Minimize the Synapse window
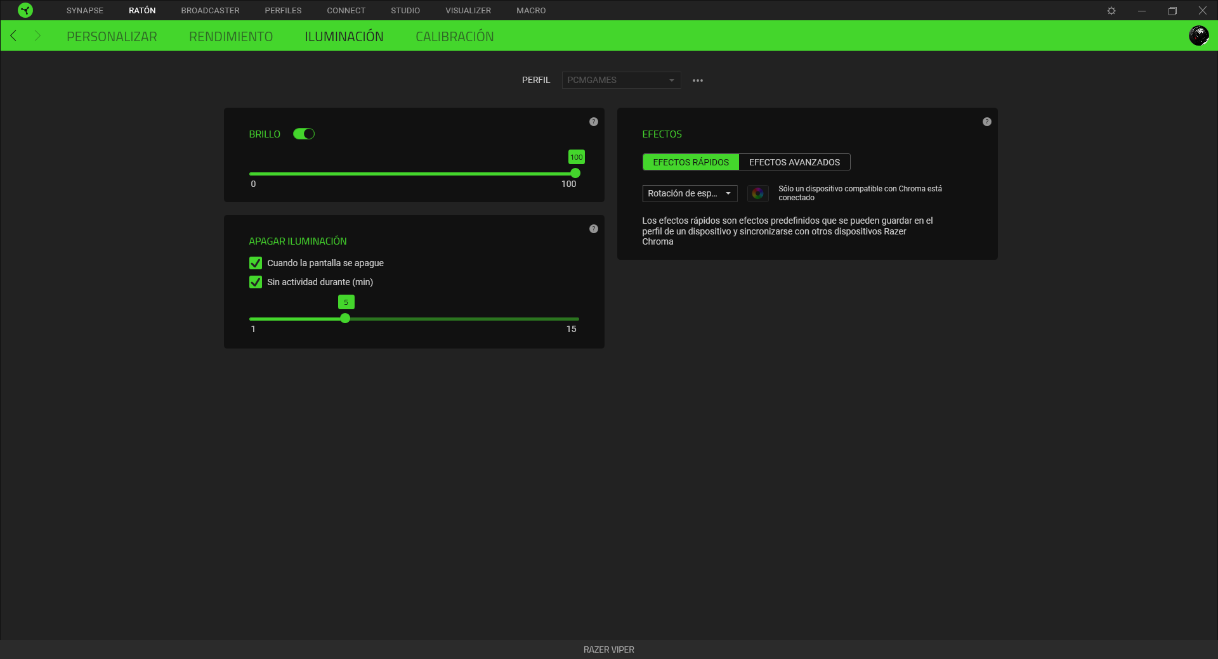This screenshot has width=1218, height=659. (1142, 11)
